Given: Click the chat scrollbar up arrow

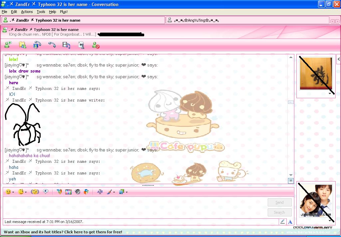Looking at the screenshot, I should [x=291, y=57].
